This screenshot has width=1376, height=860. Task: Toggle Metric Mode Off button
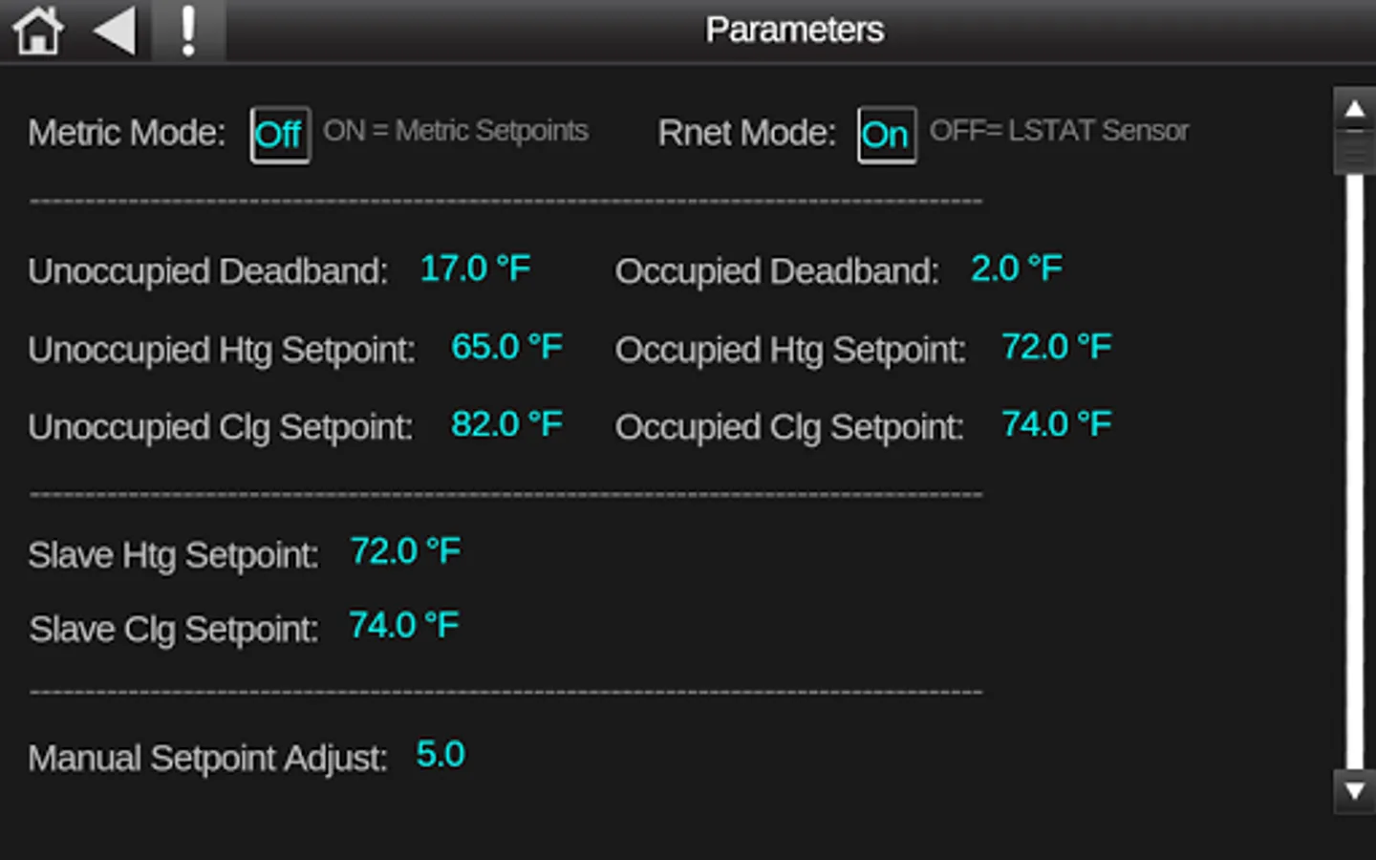tap(279, 135)
